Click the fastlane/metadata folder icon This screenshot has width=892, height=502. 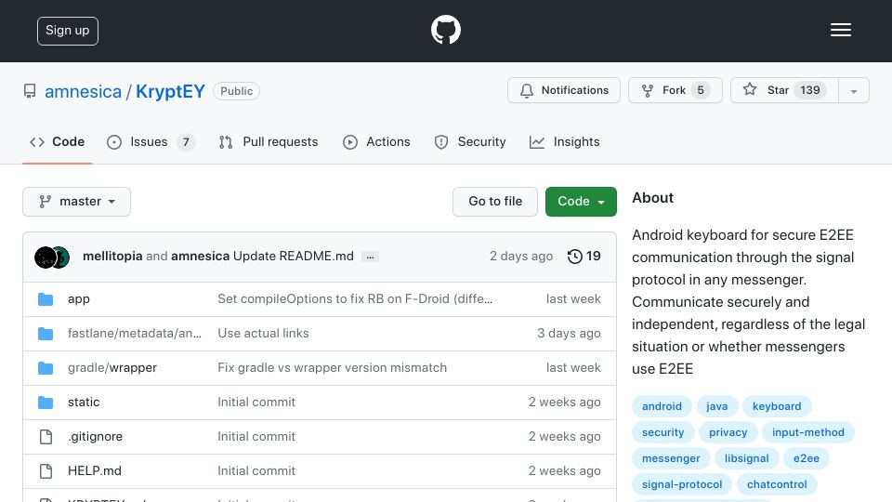click(x=46, y=334)
